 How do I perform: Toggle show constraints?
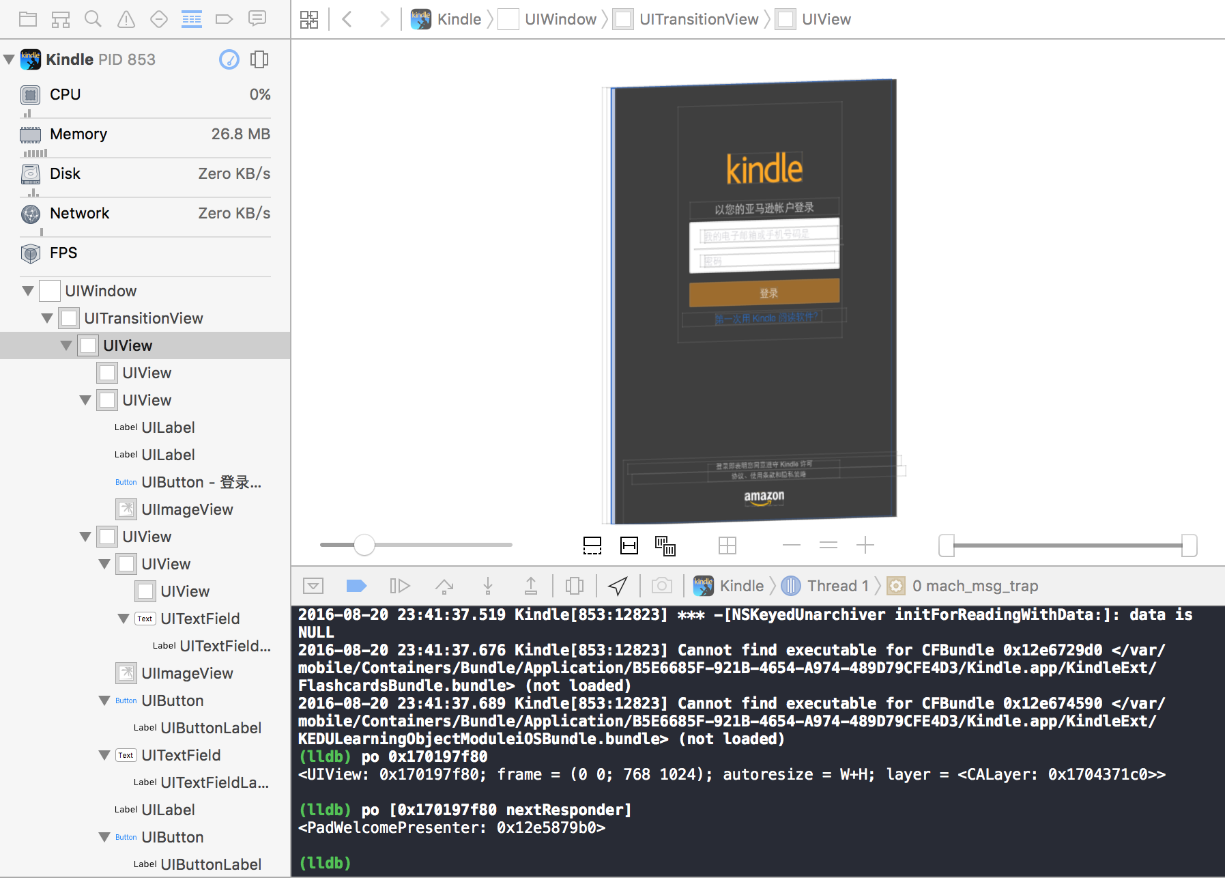tap(629, 546)
